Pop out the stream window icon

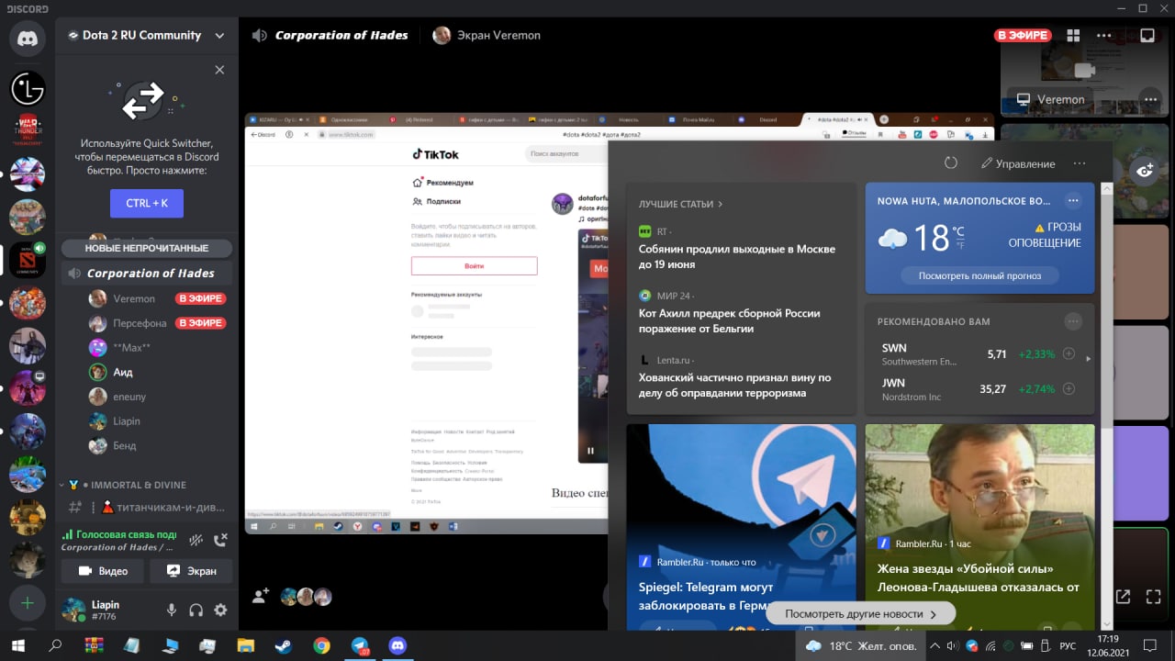pos(1123,597)
